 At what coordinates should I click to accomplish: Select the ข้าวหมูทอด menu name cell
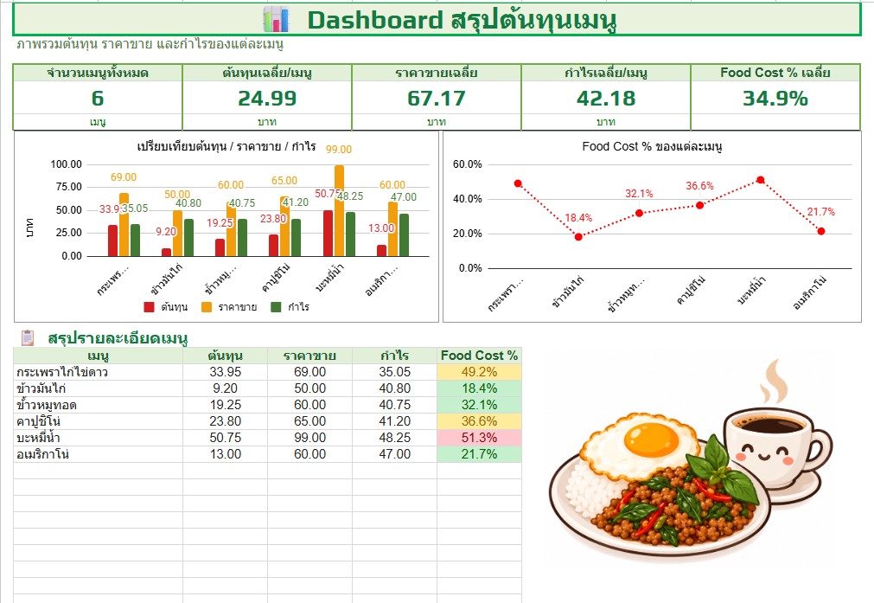pyautogui.click(x=98, y=405)
